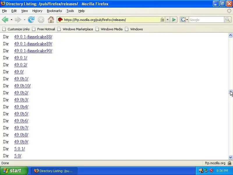Click the Google search magnifier button
The height and width of the screenshot is (175, 233).
(x=228, y=20)
